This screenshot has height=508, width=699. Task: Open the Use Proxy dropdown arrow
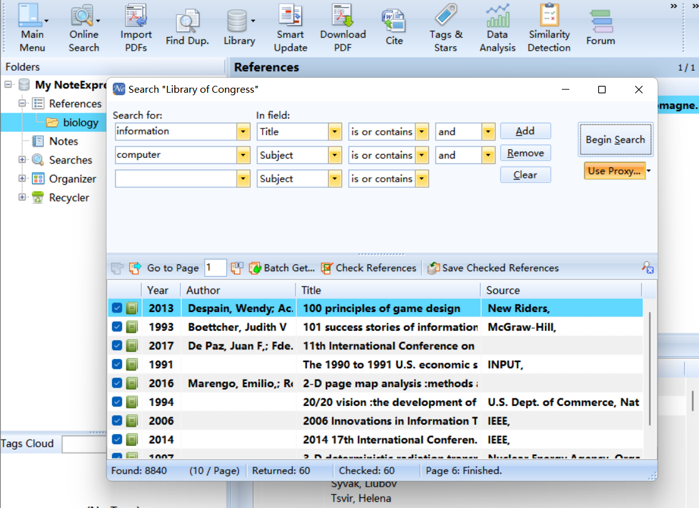pyautogui.click(x=649, y=171)
